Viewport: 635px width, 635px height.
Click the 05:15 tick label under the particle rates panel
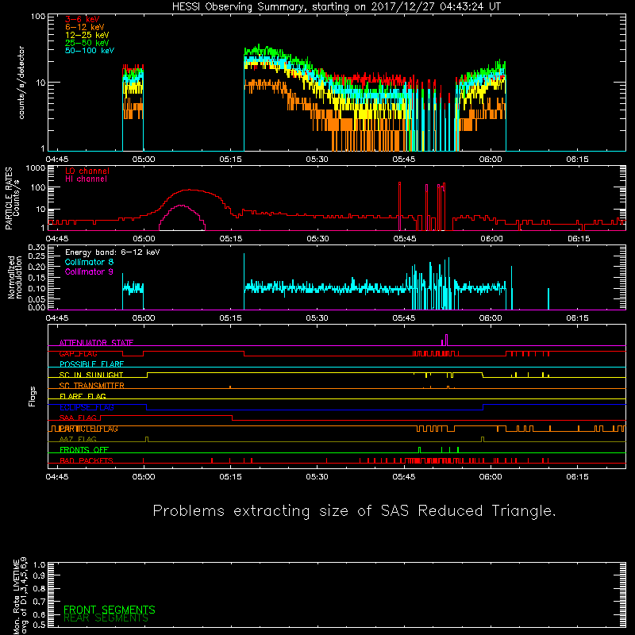click(x=231, y=239)
